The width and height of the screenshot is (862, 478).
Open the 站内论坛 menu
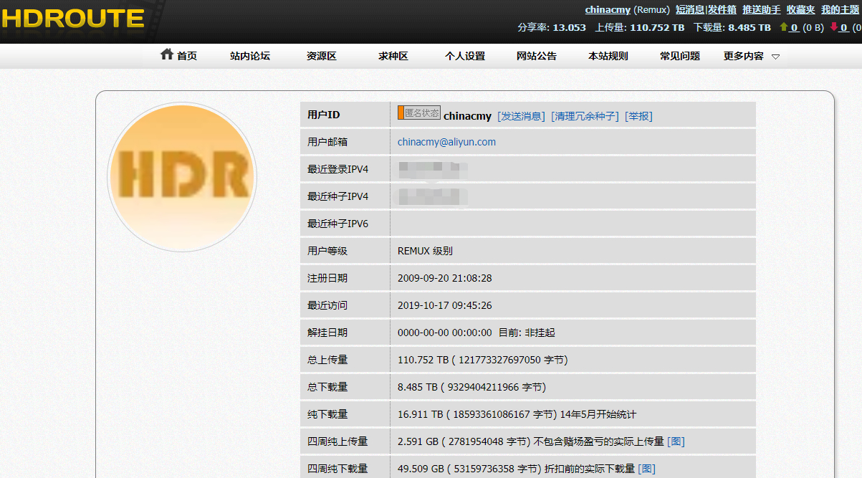pos(250,56)
